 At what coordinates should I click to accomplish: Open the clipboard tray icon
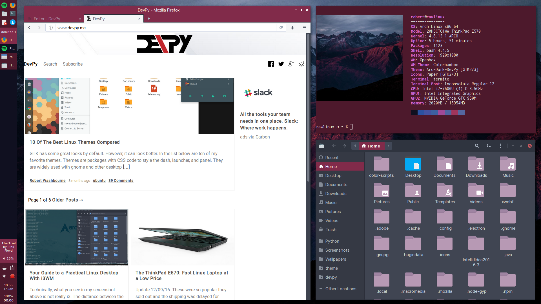(x=12, y=268)
